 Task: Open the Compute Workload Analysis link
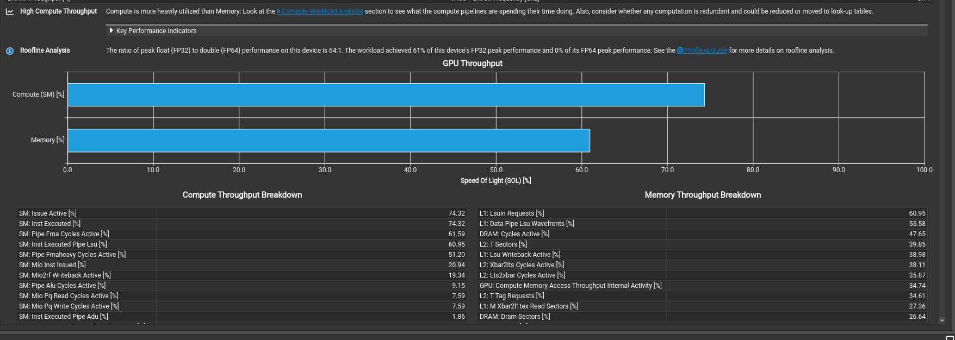click(320, 11)
